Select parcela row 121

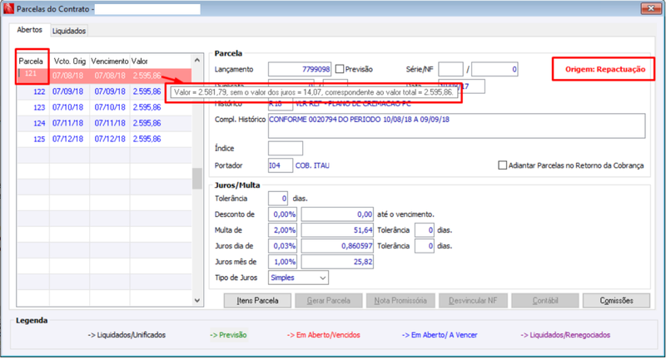(x=104, y=76)
